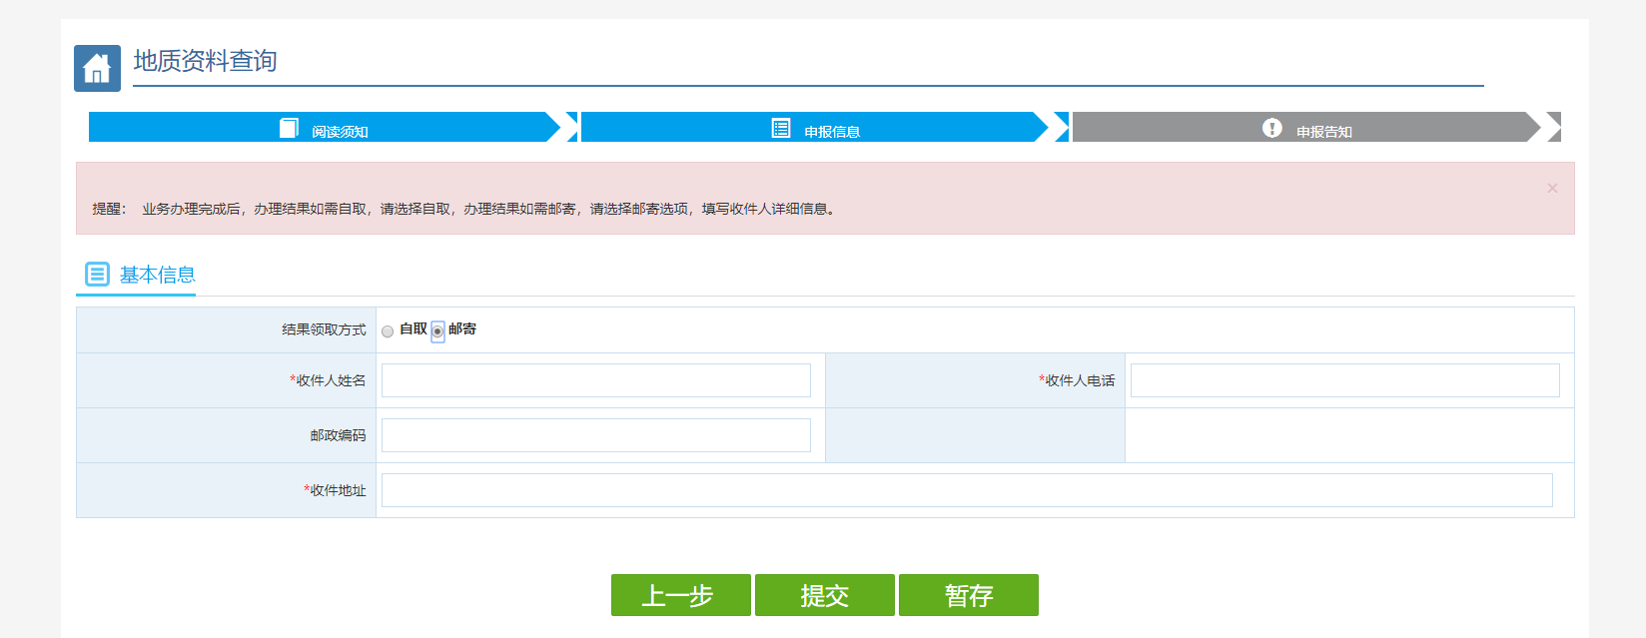
Task: Save a draft with 暂存 button
Action: click(968, 595)
